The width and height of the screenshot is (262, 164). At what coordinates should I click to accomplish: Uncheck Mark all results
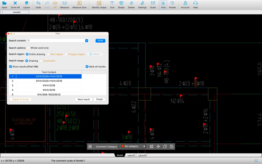tap(87, 67)
